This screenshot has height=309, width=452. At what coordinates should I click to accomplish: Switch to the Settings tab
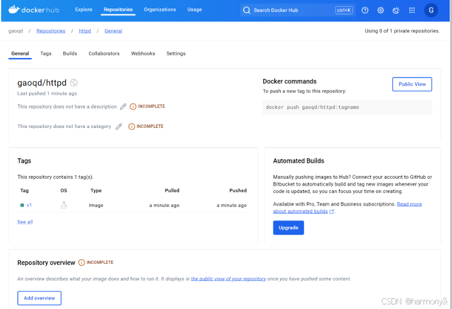tap(176, 53)
